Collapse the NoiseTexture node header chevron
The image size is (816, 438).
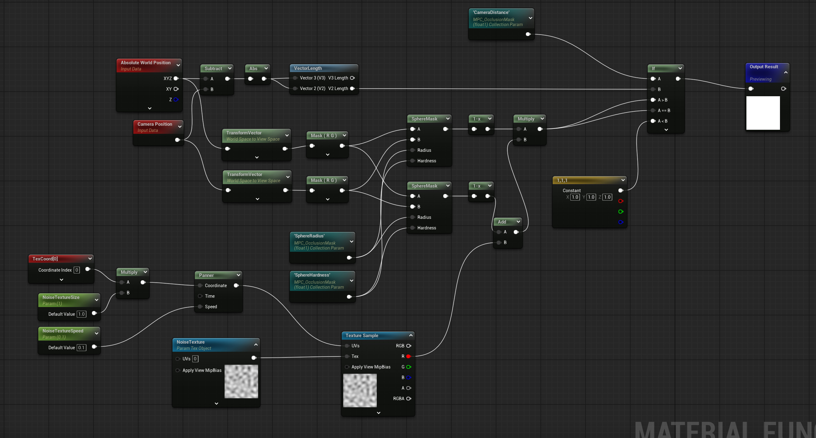[256, 344]
